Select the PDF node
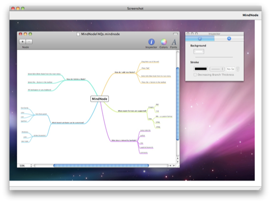The height and width of the screenshot is (203, 271). click(x=157, y=105)
